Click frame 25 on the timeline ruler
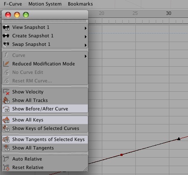The height and width of the screenshot is (175, 188). pyautogui.click(x=135, y=13)
